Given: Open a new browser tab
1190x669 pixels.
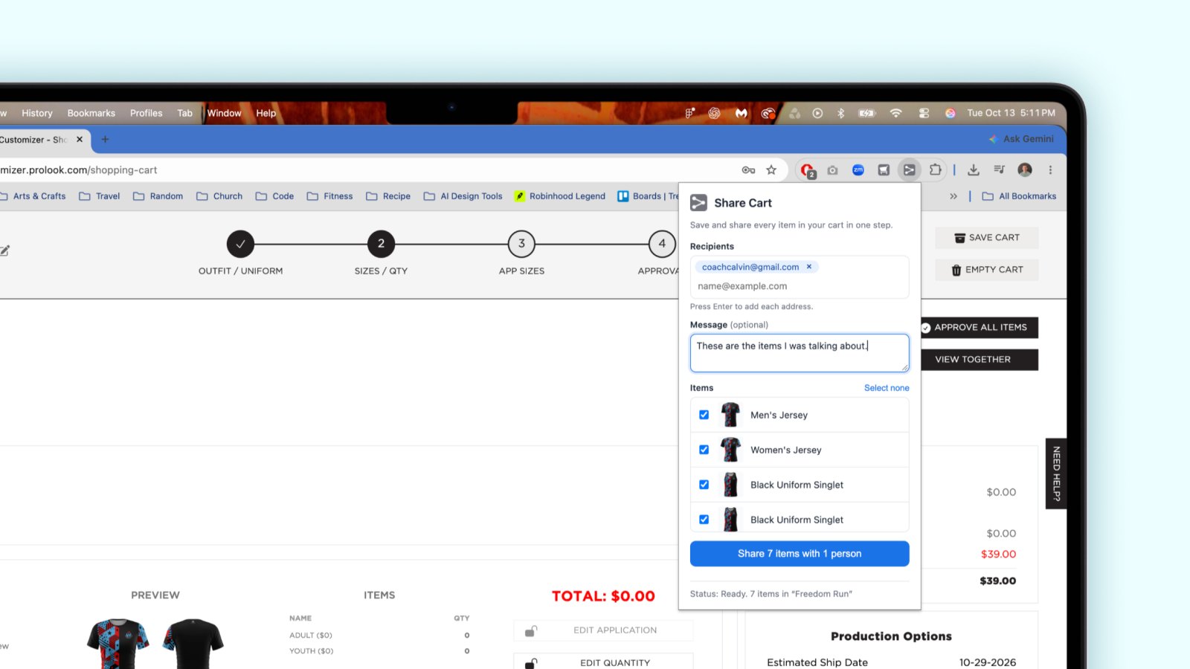Looking at the screenshot, I should [x=105, y=140].
